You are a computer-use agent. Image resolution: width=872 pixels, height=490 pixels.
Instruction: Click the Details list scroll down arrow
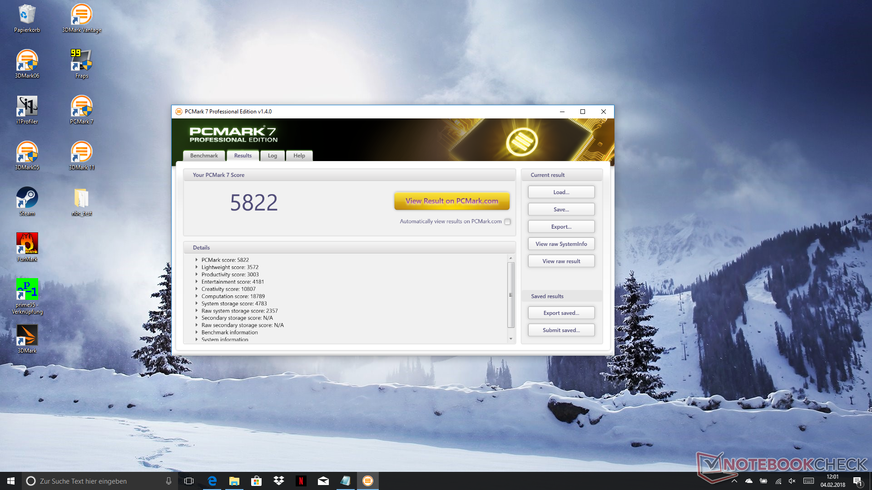(x=510, y=338)
